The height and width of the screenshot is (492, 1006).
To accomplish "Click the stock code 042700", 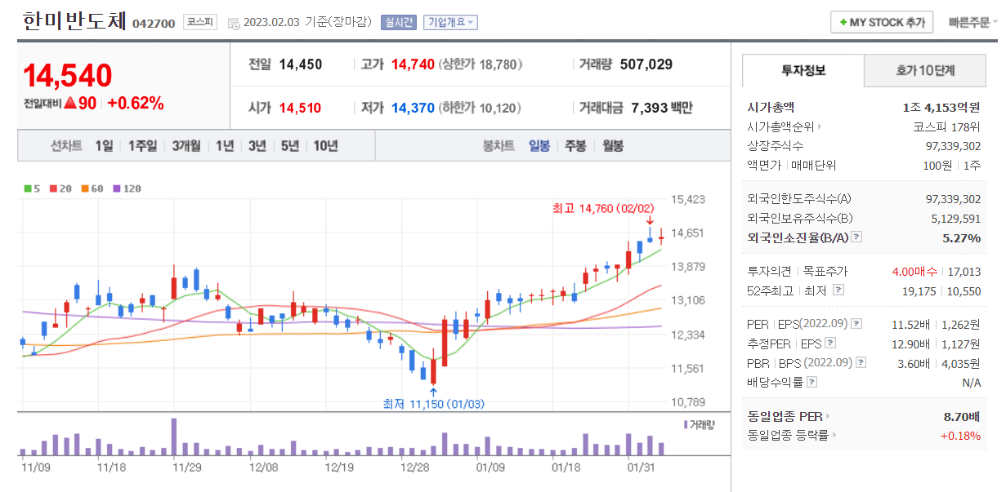I will pos(154,23).
